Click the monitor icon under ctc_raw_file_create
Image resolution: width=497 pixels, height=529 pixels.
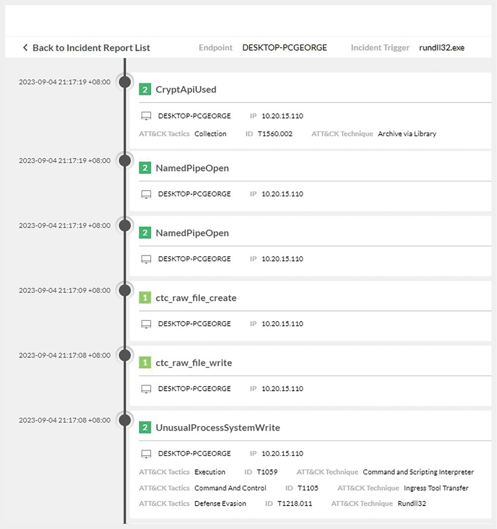click(x=147, y=324)
